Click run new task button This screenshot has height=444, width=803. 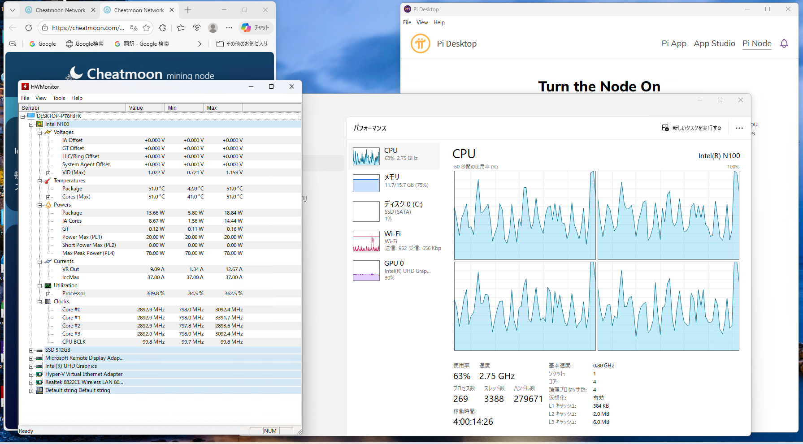(692, 128)
